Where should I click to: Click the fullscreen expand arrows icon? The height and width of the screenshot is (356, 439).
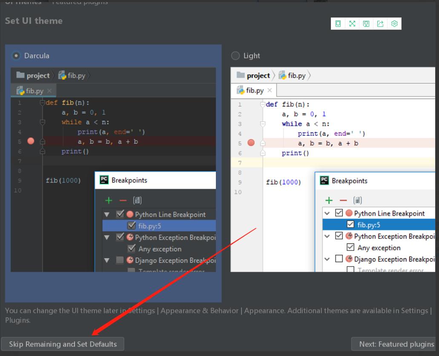(x=352, y=24)
